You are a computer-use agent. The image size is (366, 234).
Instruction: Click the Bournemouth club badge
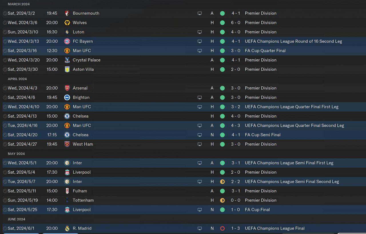[x=67, y=13]
